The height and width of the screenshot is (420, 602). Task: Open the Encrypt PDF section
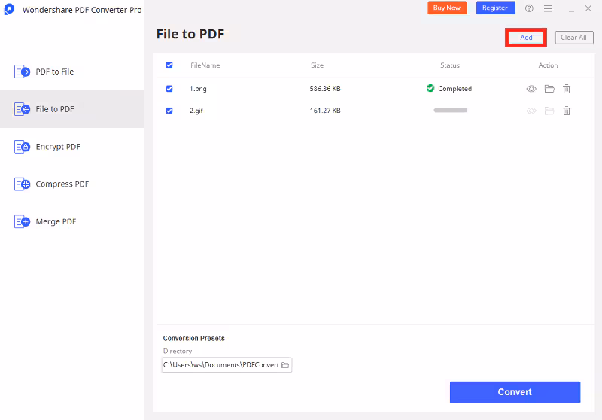pyautogui.click(x=57, y=147)
